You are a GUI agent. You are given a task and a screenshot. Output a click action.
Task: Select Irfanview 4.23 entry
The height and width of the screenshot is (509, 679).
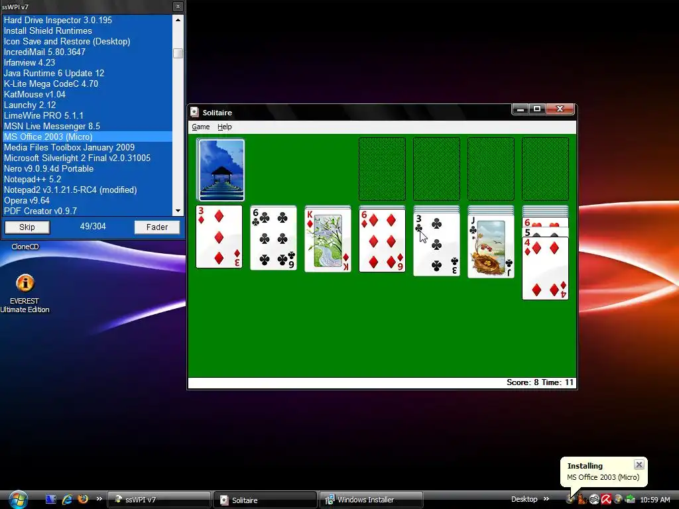coord(88,62)
